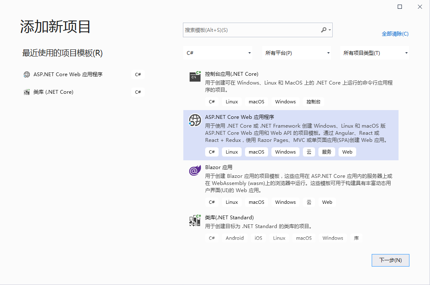Click C# badge beside recent ASP.NET Core template
Image resolution: width=430 pixels, height=285 pixels.
138,74
